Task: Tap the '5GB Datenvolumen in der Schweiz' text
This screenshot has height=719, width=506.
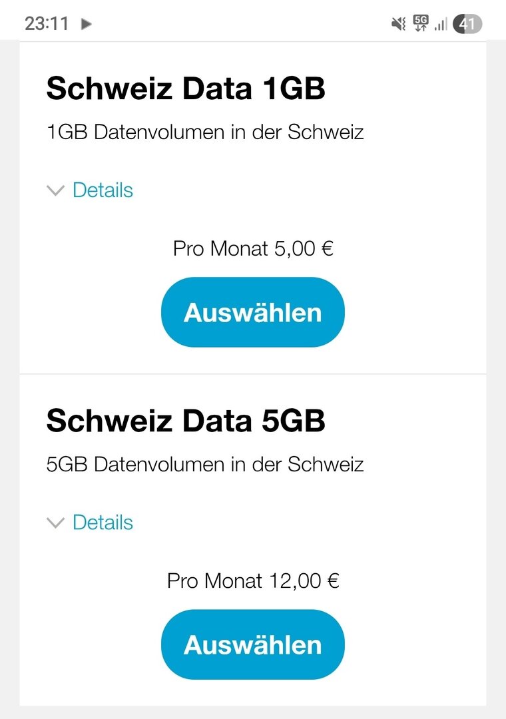Action: pyautogui.click(x=205, y=464)
